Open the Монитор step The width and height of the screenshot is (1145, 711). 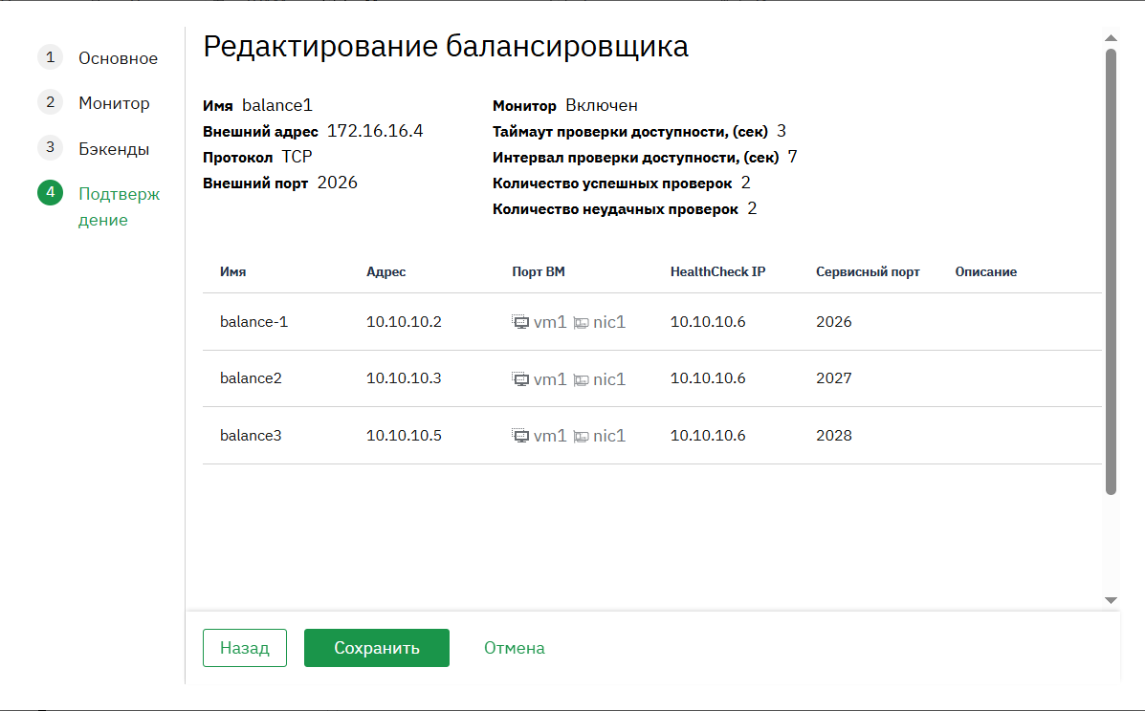click(x=114, y=103)
